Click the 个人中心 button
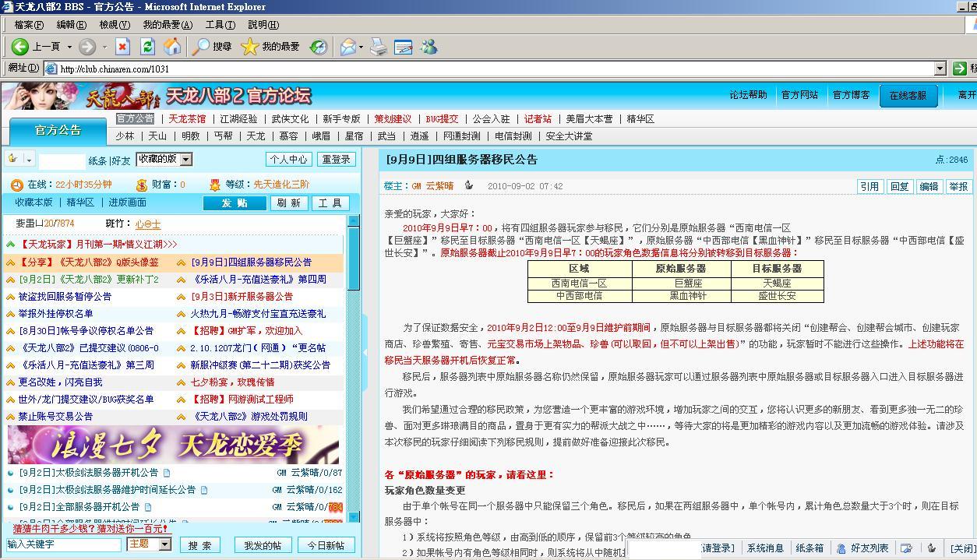Viewport: 977px width, 560px height. pyautogui.click(x=289, y=159)
